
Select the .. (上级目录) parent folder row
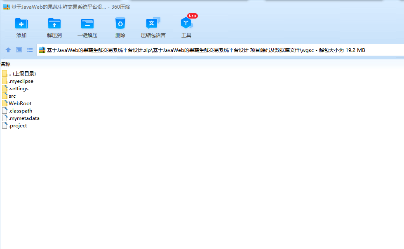pyautogui.click(x=19, y=74)
